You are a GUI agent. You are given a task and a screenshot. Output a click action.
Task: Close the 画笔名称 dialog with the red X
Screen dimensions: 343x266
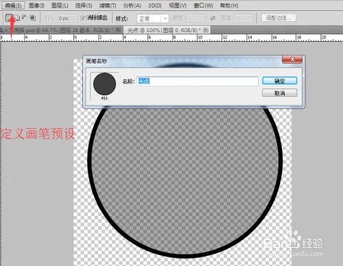(x=292, y=60)
